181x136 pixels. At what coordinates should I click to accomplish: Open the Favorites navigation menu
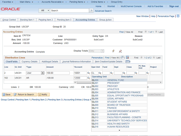click(x=8, y=2)
